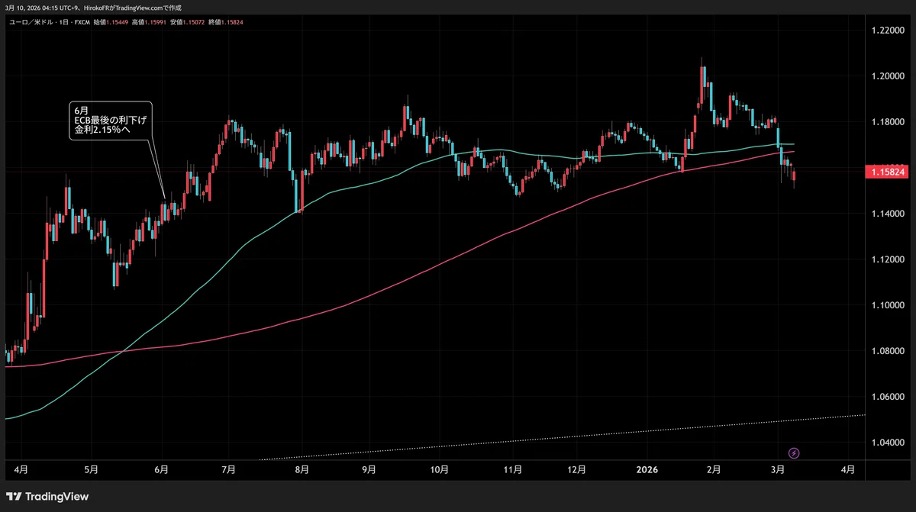Click the 2月 time axis label
Screen dimensions: 916x512
tap(714, 470)
